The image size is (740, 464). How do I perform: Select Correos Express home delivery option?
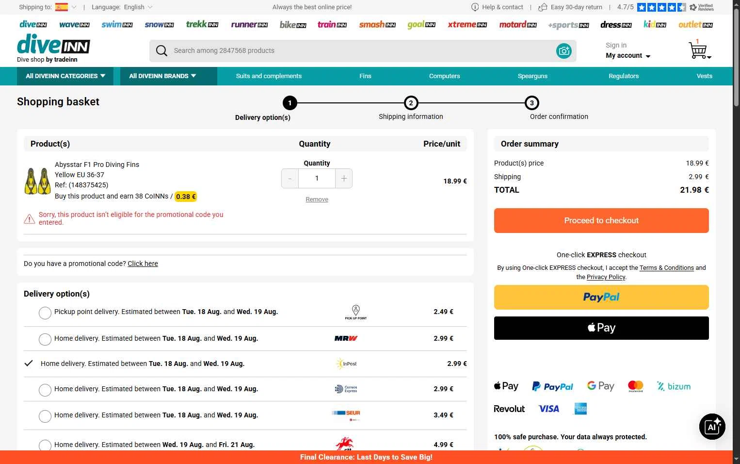[45, 389]
